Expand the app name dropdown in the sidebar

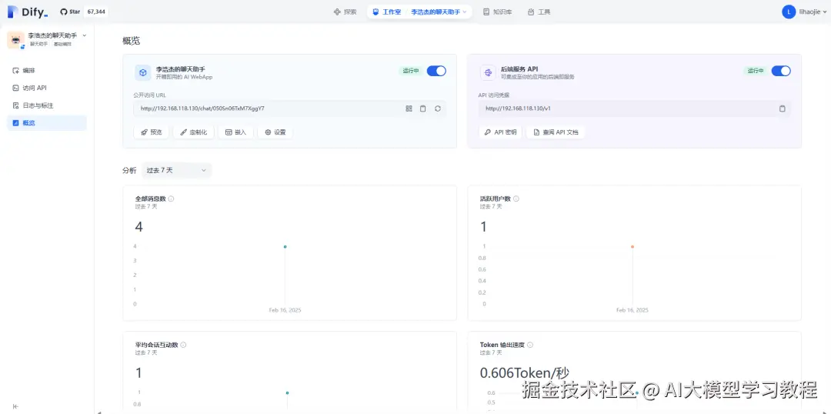85,35
